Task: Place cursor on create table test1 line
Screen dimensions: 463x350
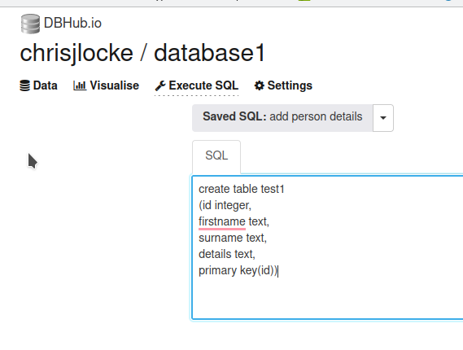Action: click(x=242, y=189)
